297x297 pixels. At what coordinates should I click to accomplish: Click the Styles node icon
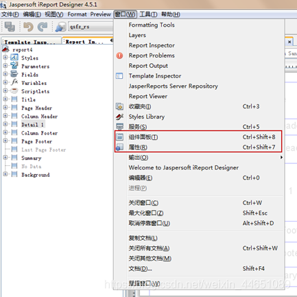click(14, 58)
